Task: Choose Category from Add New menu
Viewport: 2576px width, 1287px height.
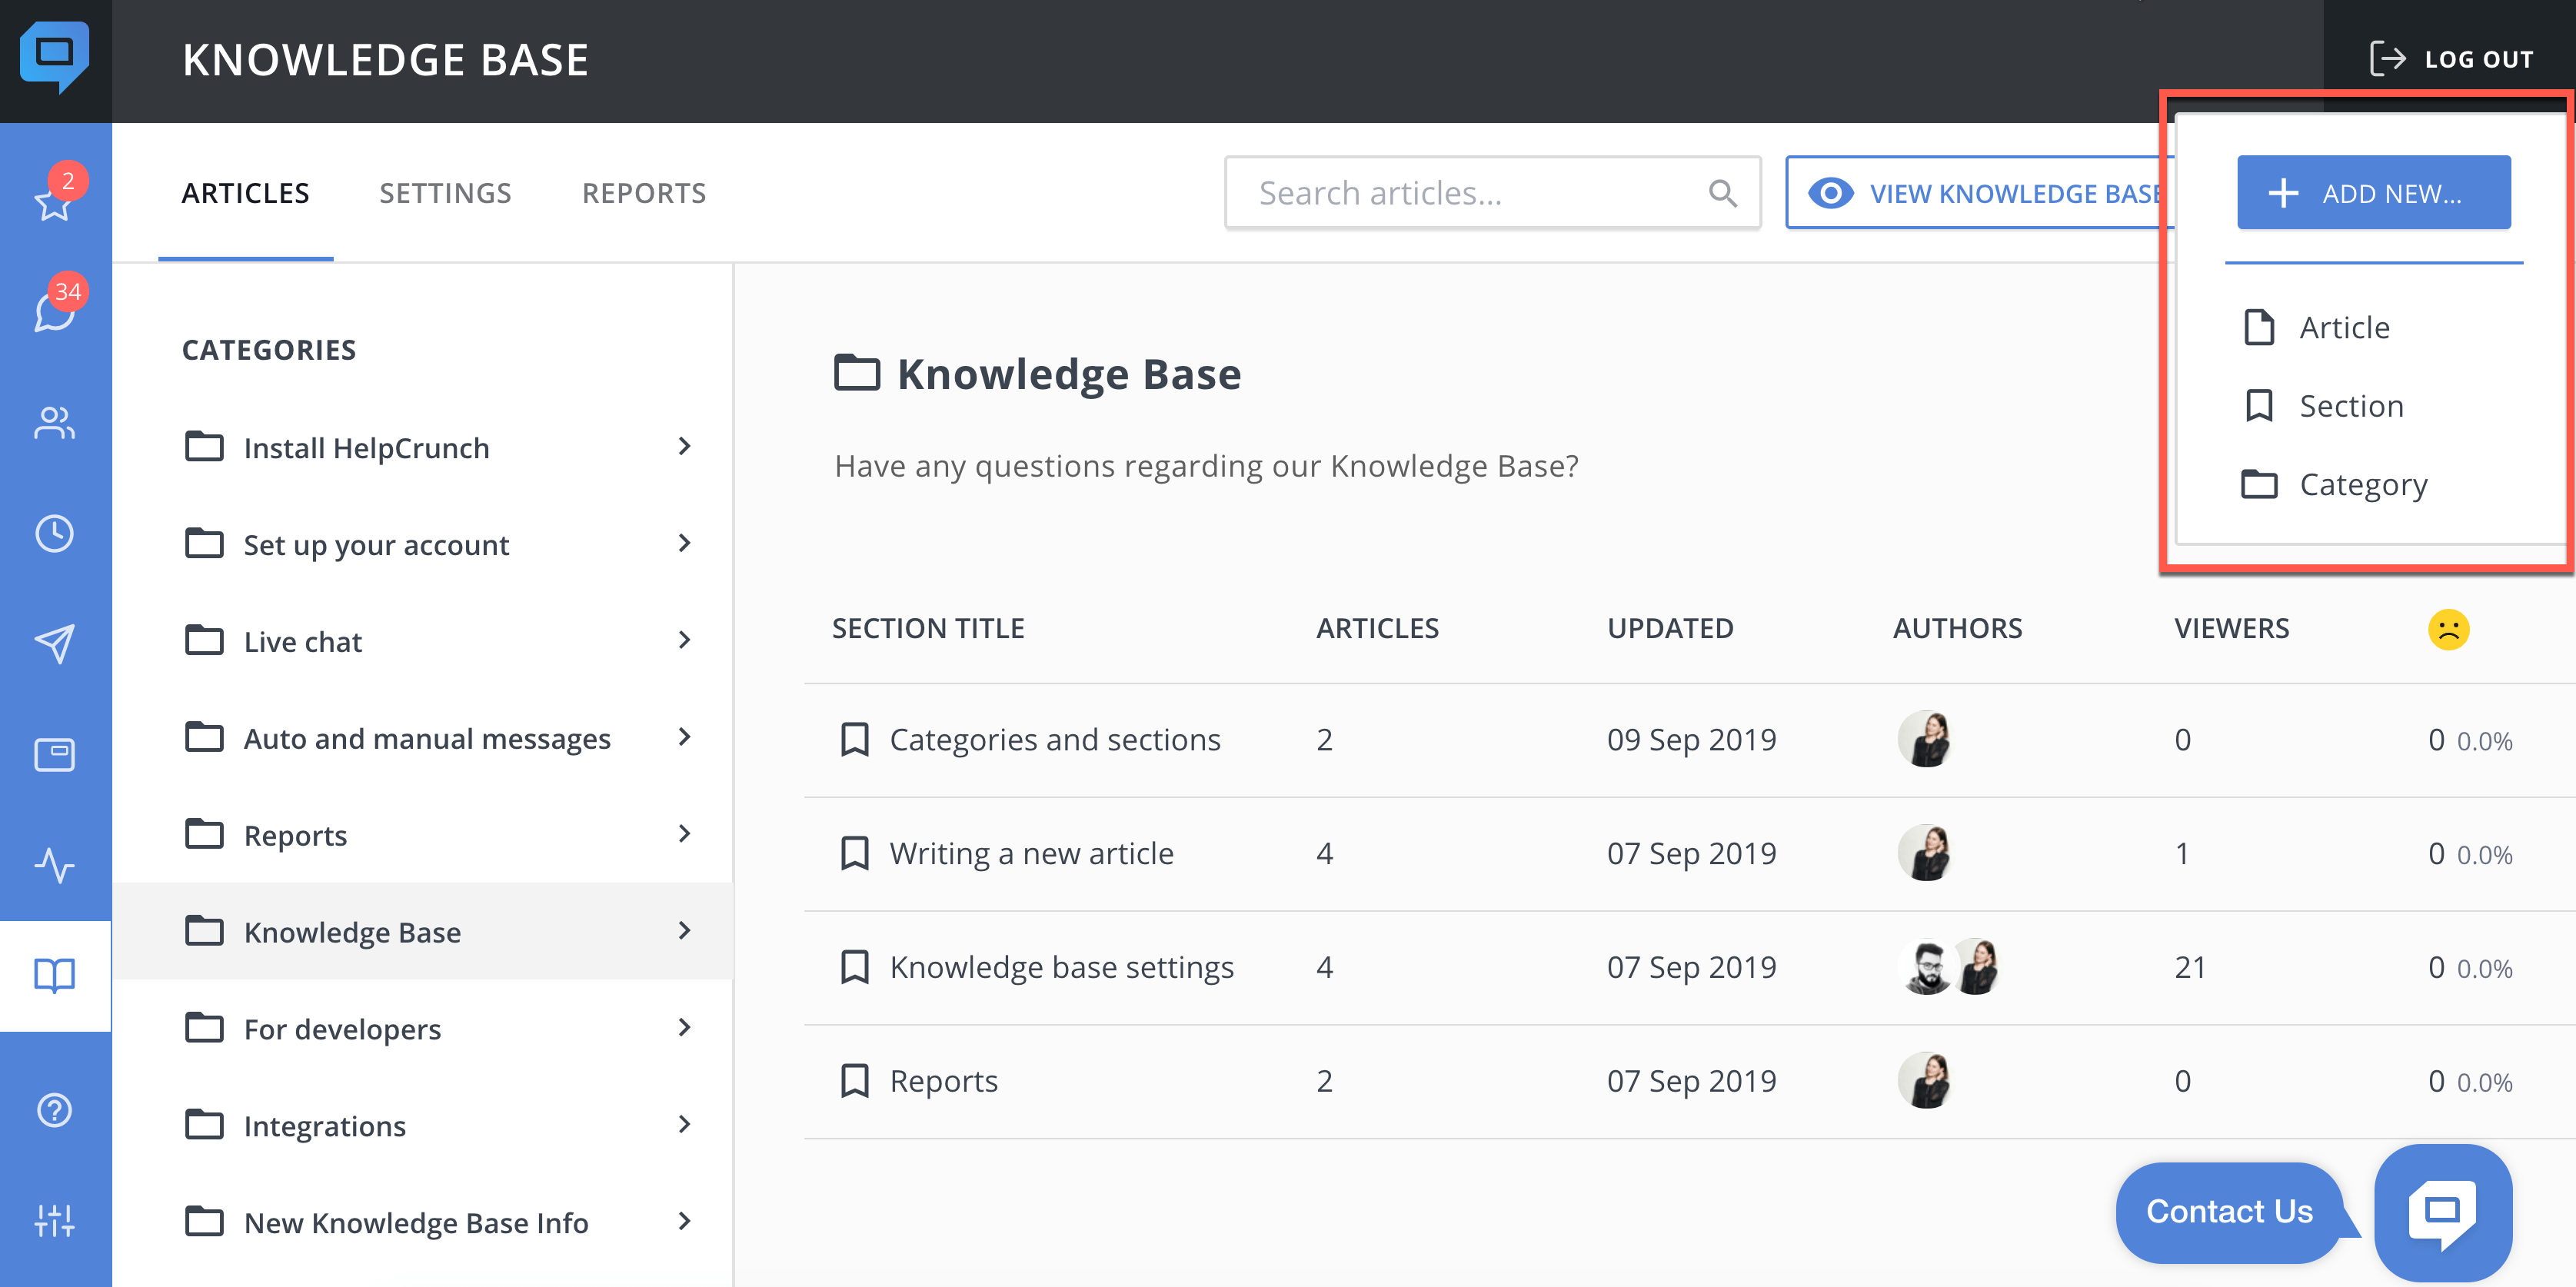Action: pos(2362,485)
